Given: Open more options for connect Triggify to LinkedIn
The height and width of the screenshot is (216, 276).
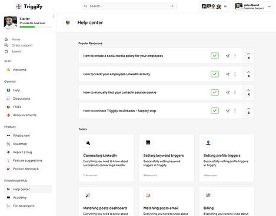Looking at the screenshot, I should pos(235,111).
